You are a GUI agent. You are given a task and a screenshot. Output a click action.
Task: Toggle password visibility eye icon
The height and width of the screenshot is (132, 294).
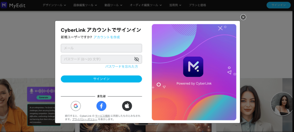point(136,59)
